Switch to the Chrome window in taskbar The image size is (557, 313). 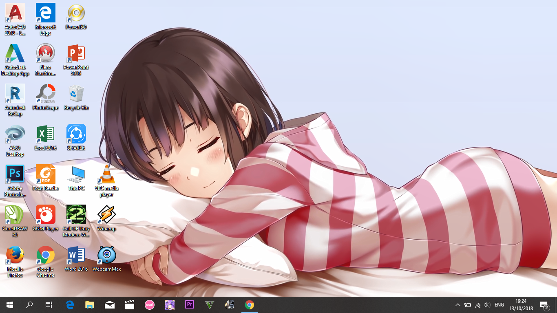pos(250,305)
